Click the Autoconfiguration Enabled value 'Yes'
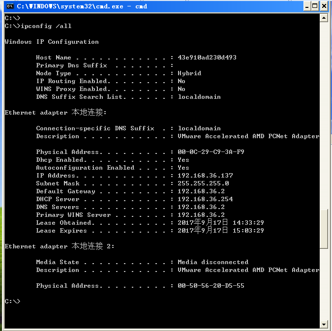Screen dimensions: 332x331 click(183, 168)
